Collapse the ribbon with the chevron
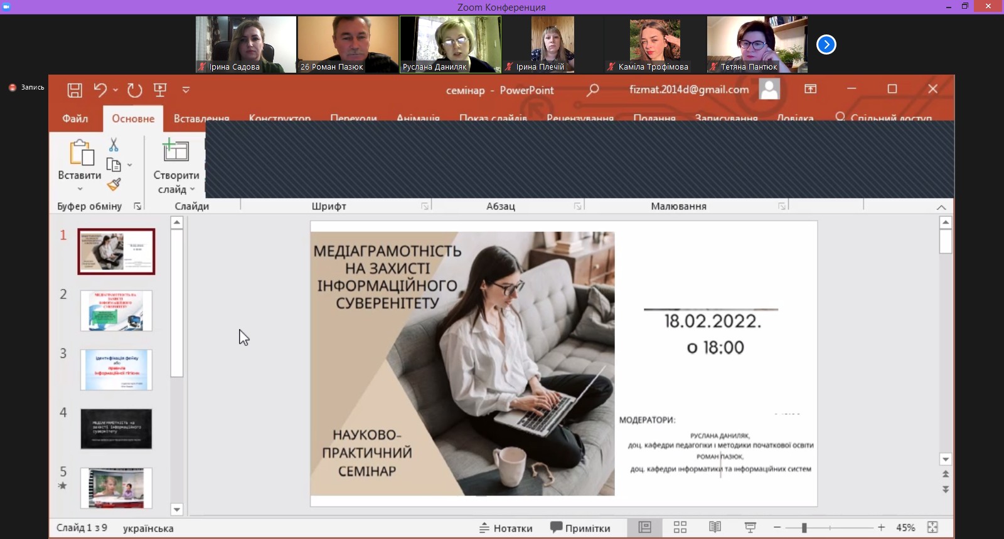This screenshot has height=539, width=1004. click(x=941, y=207)
